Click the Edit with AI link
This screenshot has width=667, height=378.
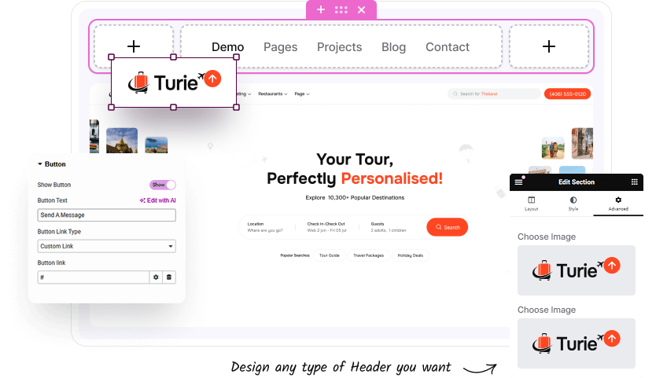(x=157, y=200)
